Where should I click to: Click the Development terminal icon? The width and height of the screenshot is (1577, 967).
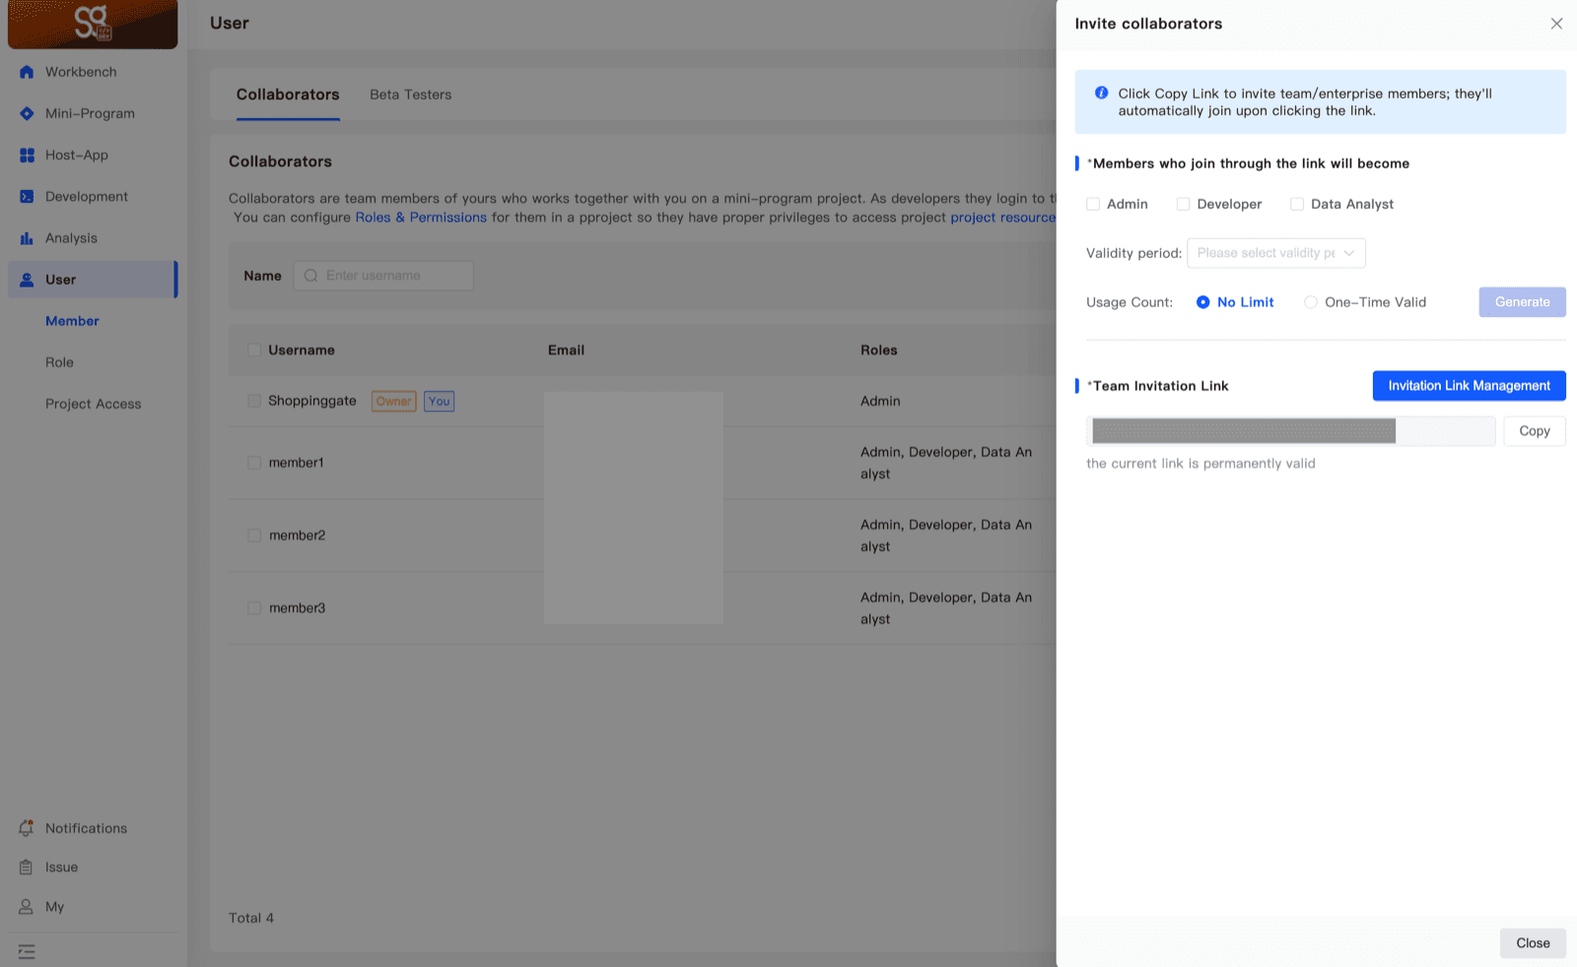coord(27,196)
